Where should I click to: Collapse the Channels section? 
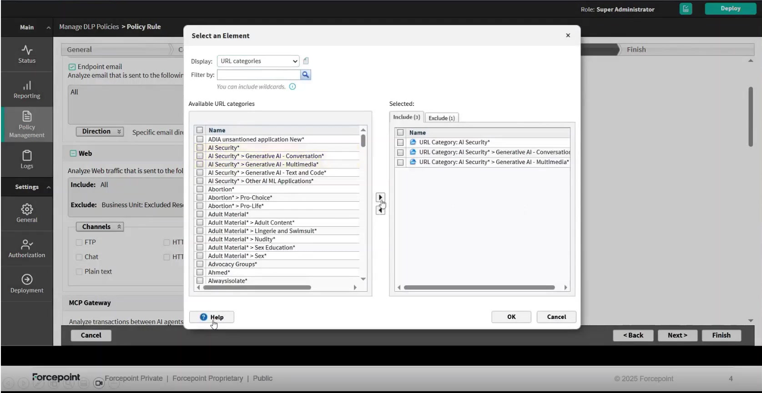click(100, 227)
